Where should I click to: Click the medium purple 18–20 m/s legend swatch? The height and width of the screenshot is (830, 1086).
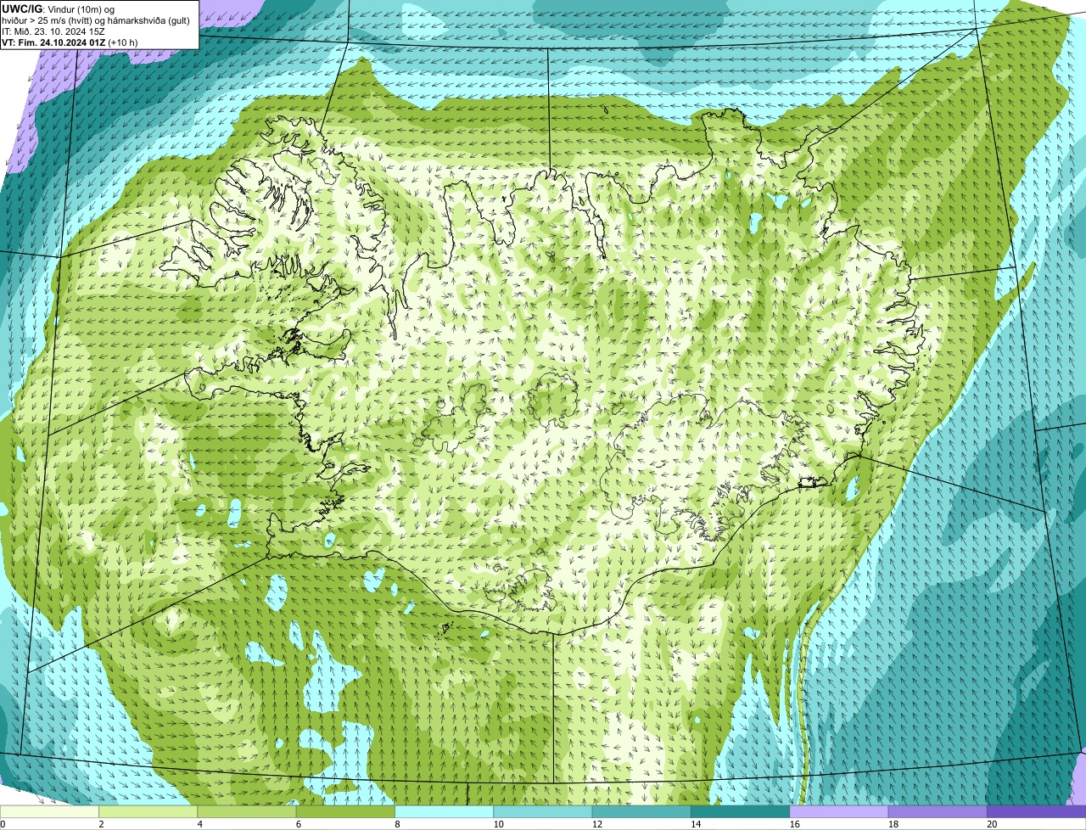[938, 811]
